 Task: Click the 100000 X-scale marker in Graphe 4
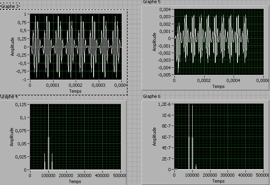pyautogui.click(x=48, y=175)
